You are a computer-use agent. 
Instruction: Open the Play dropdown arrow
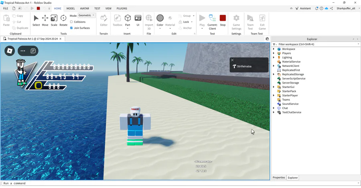202,28
